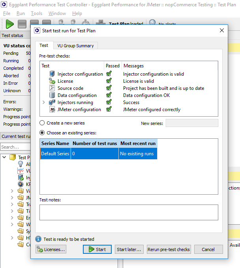Open the File menu
The image size is (240, 268).
click(x=7, y=13)
